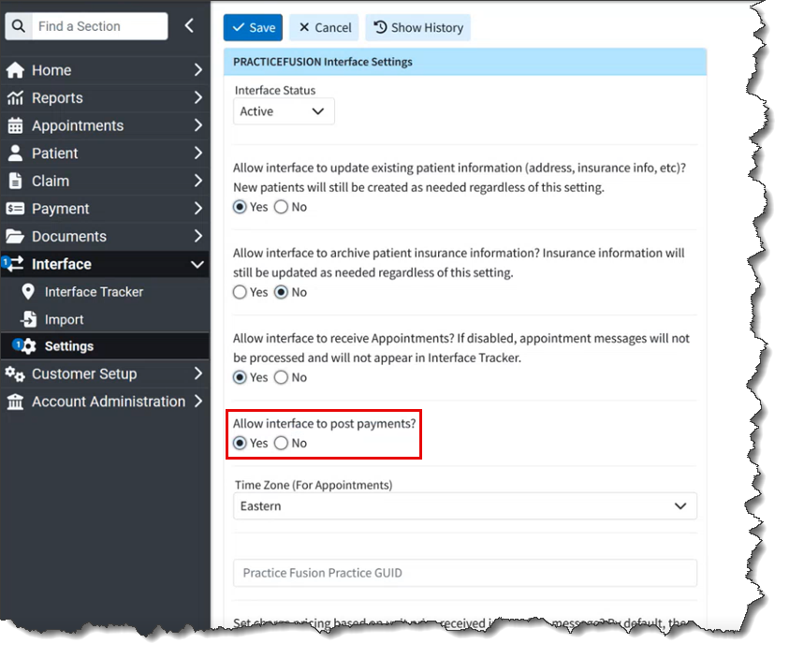This screenshot has height=658, width=789.
Task: Click the checkmark icon on Save
Action: [x=239, y=27]
